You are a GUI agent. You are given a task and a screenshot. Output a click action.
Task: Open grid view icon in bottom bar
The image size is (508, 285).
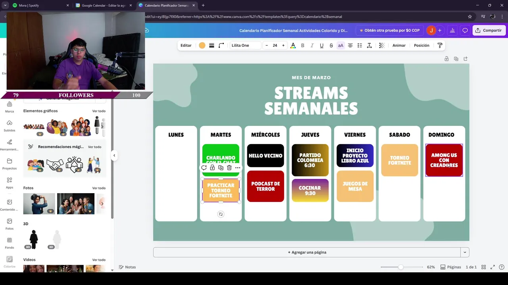(x=484, y=267)
